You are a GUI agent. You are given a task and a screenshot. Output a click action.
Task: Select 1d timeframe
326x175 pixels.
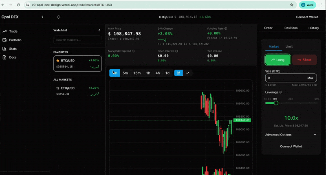tap(167, 73)
